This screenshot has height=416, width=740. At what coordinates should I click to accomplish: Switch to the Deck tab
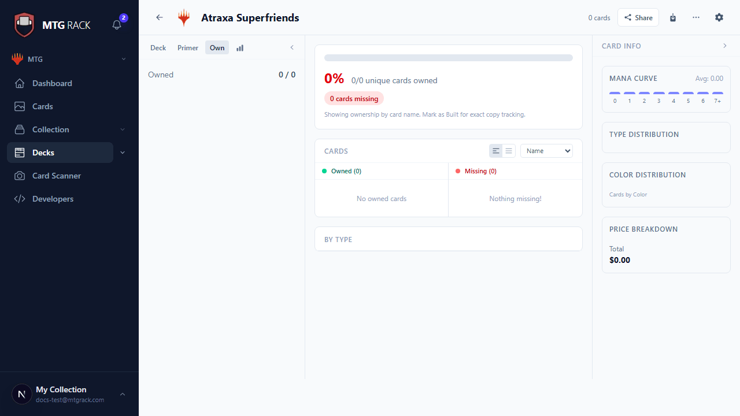click(x=158, y=48)
